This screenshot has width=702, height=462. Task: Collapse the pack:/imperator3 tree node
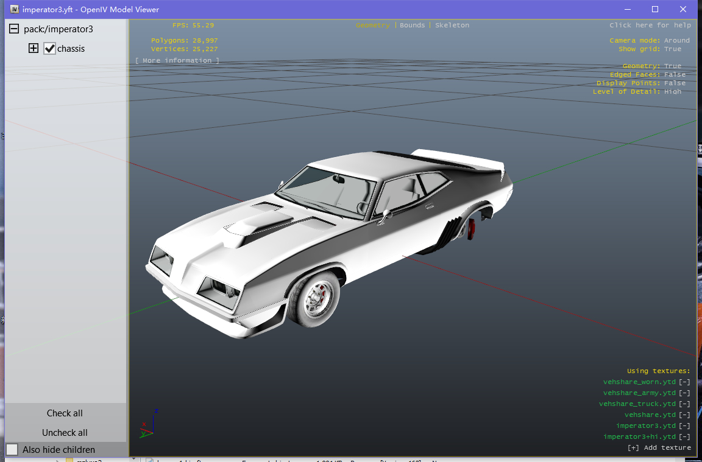[15, 29]
